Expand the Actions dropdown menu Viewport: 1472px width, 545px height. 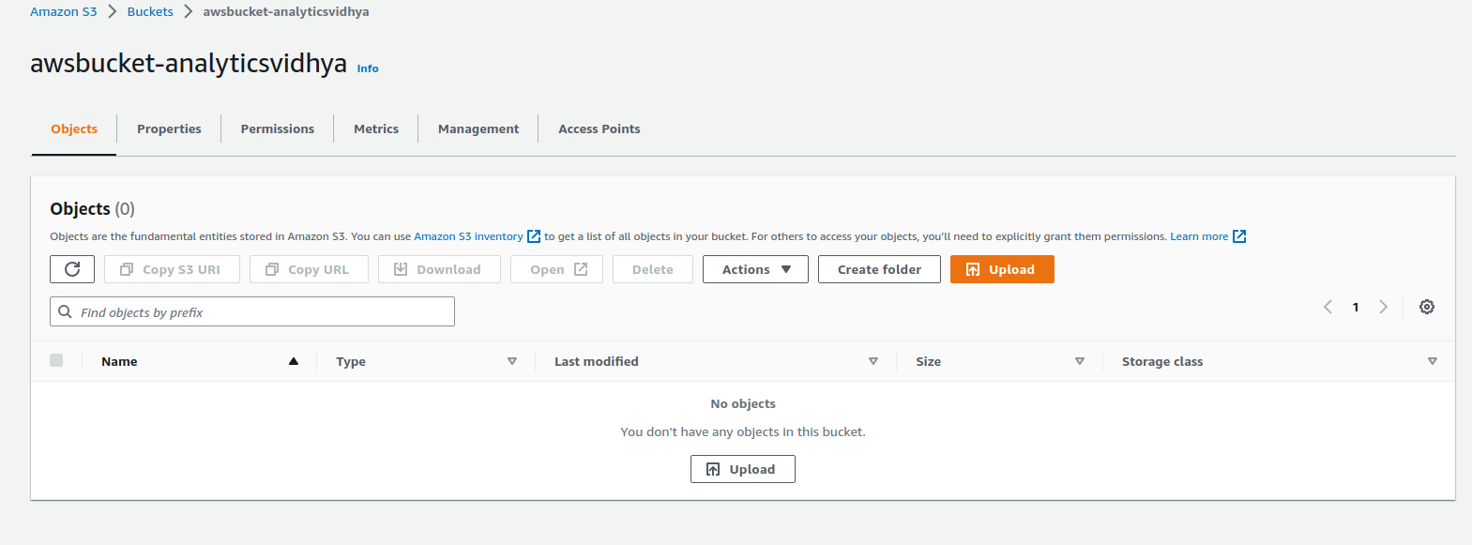[x=755, y=269]
